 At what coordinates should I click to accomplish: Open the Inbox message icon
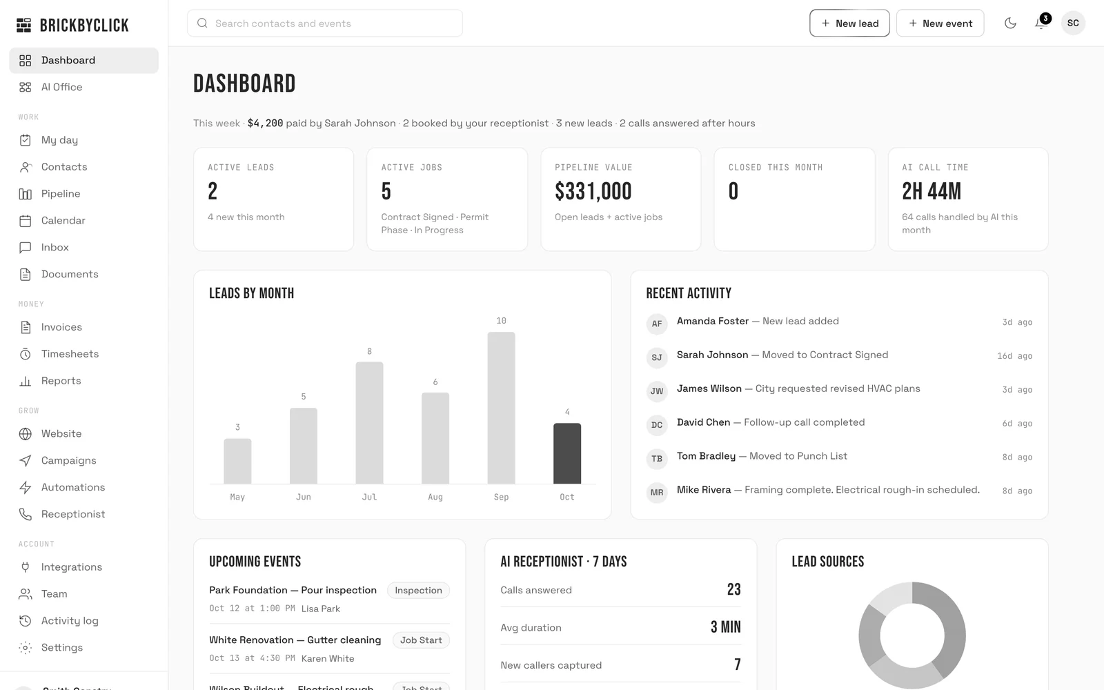(26, 247)
